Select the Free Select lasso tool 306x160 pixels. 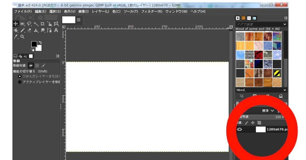(29, 24)
